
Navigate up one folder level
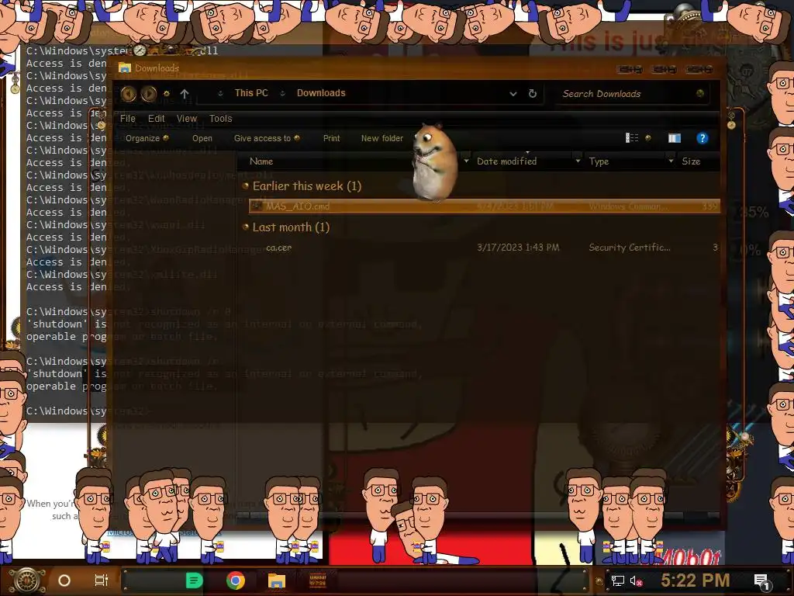185,94
